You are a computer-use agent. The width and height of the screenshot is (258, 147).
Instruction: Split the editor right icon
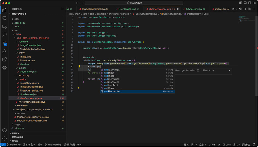point(249,9)
